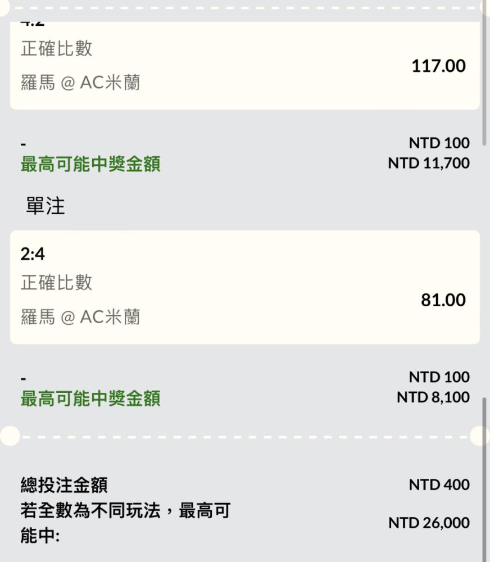Tap 正確比數 label in 81.00 card
Viewport: 490px width, 562px height.
(56, 283)
